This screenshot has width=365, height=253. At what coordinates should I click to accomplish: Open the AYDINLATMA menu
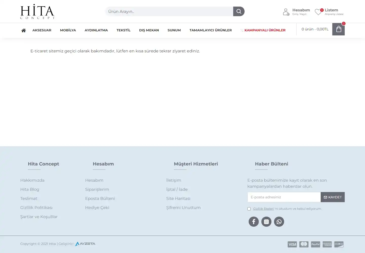pos(96,30)
